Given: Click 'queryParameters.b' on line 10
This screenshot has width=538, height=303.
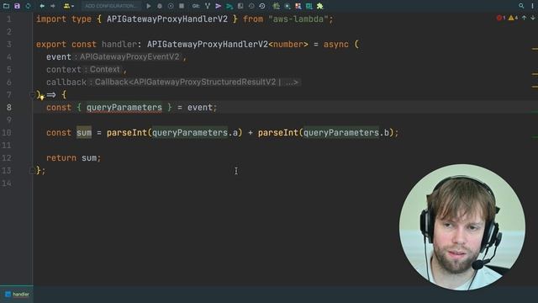Looking at the screenshot, I should pyautogui.click(x=346, y=133).
